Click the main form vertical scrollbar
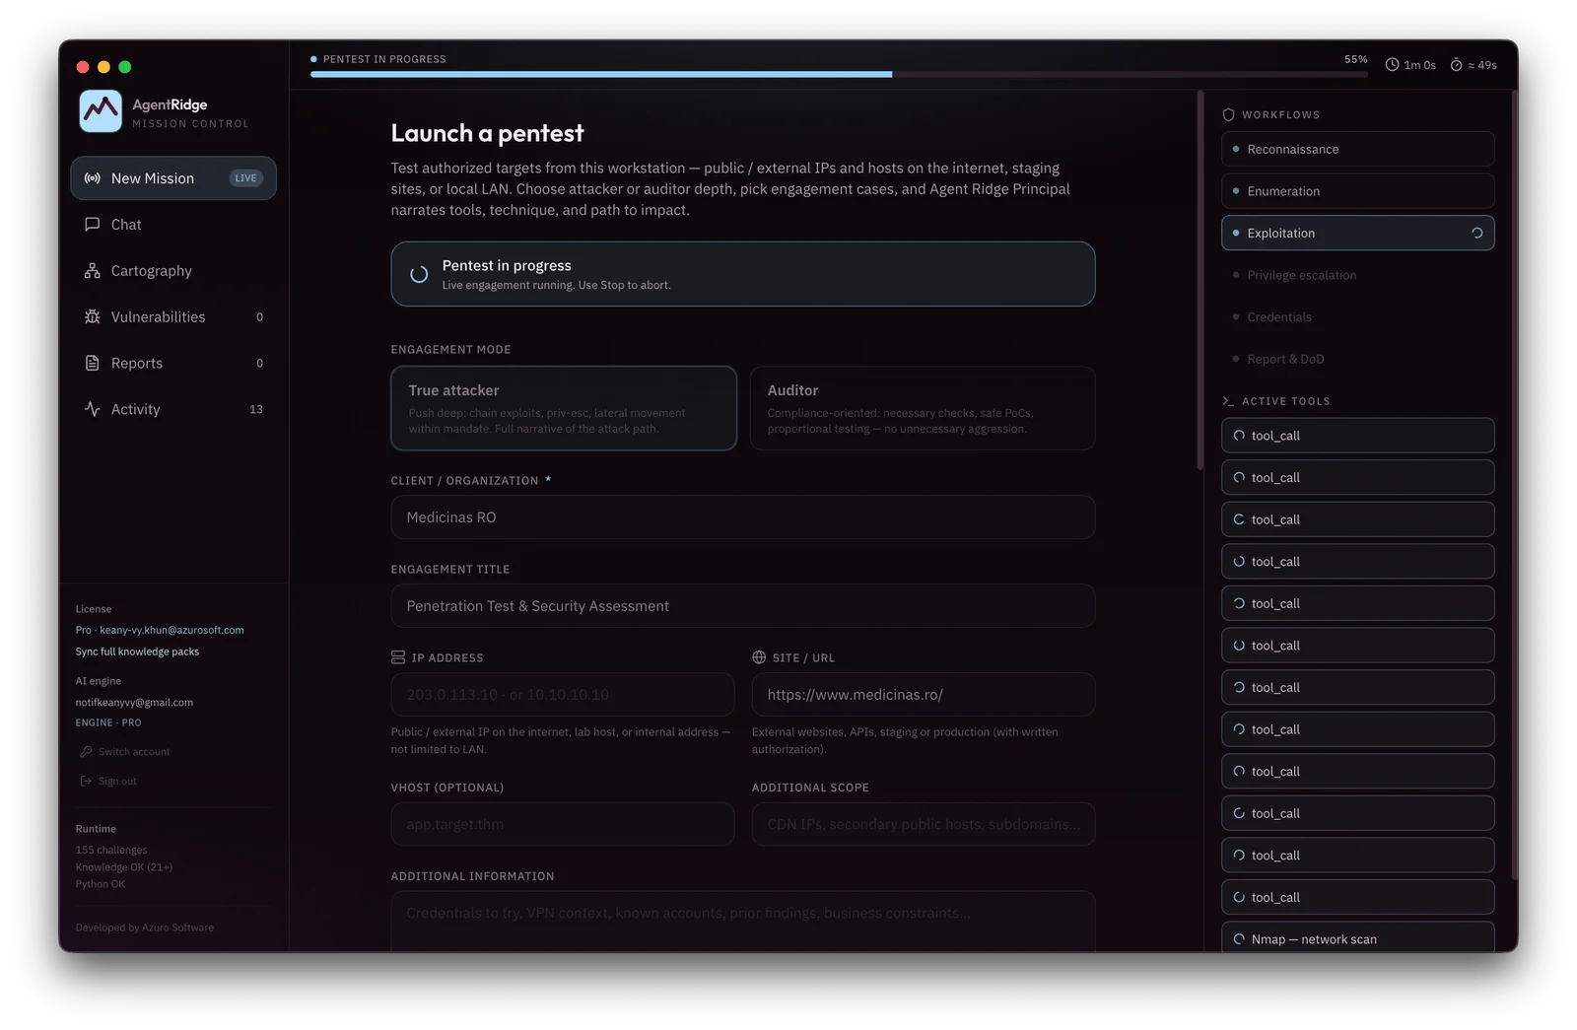The width and height of the screenshot is (1577, 1030). click(x=1200, y=280)
